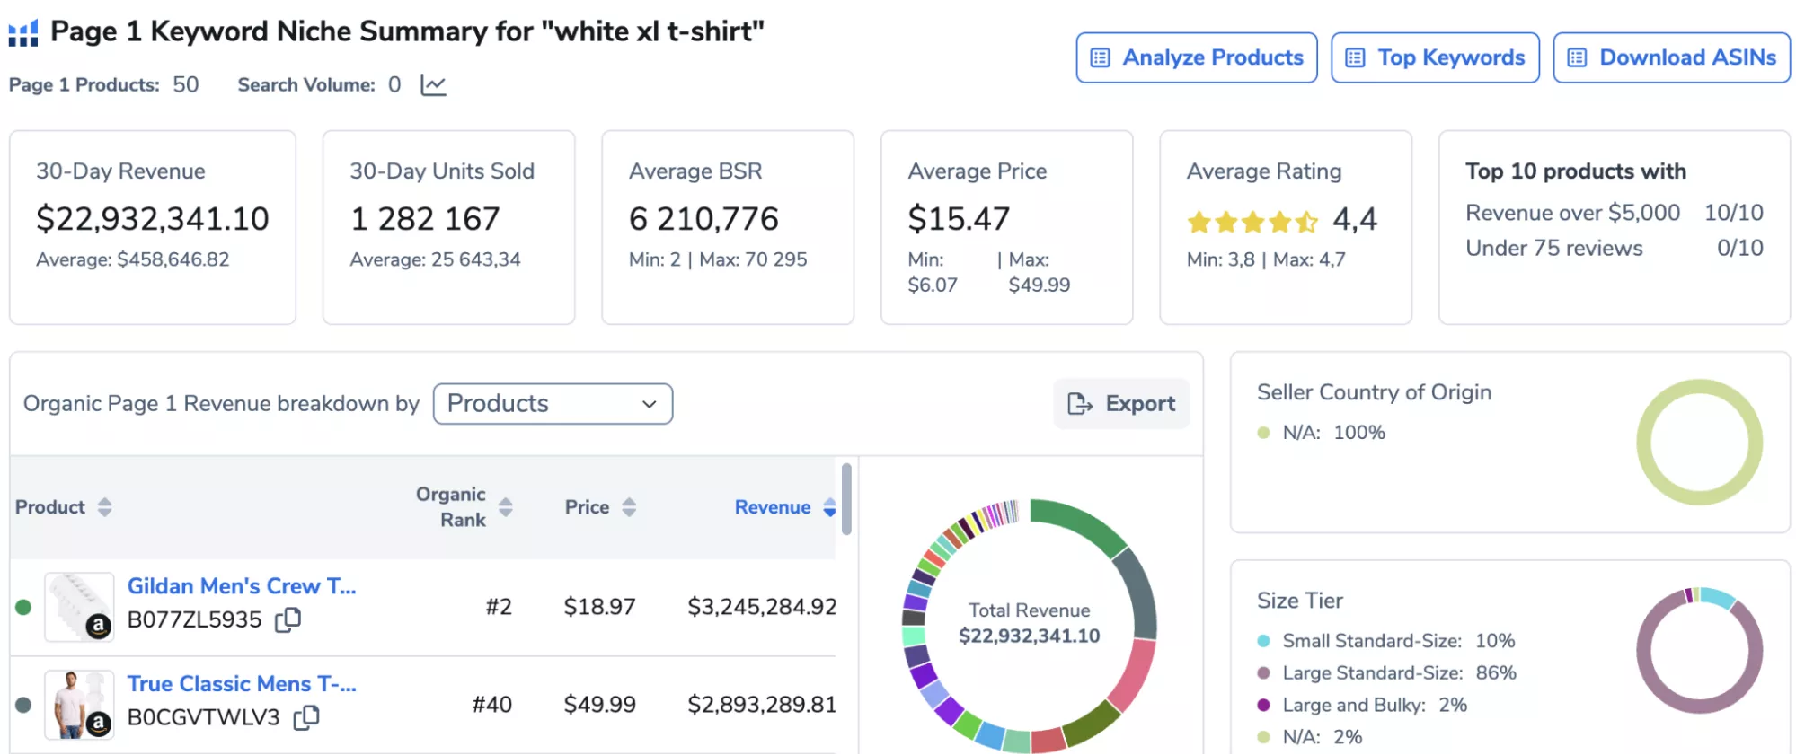Click the Gildan revenue cell $3,245,284.92

coord(762,607)
